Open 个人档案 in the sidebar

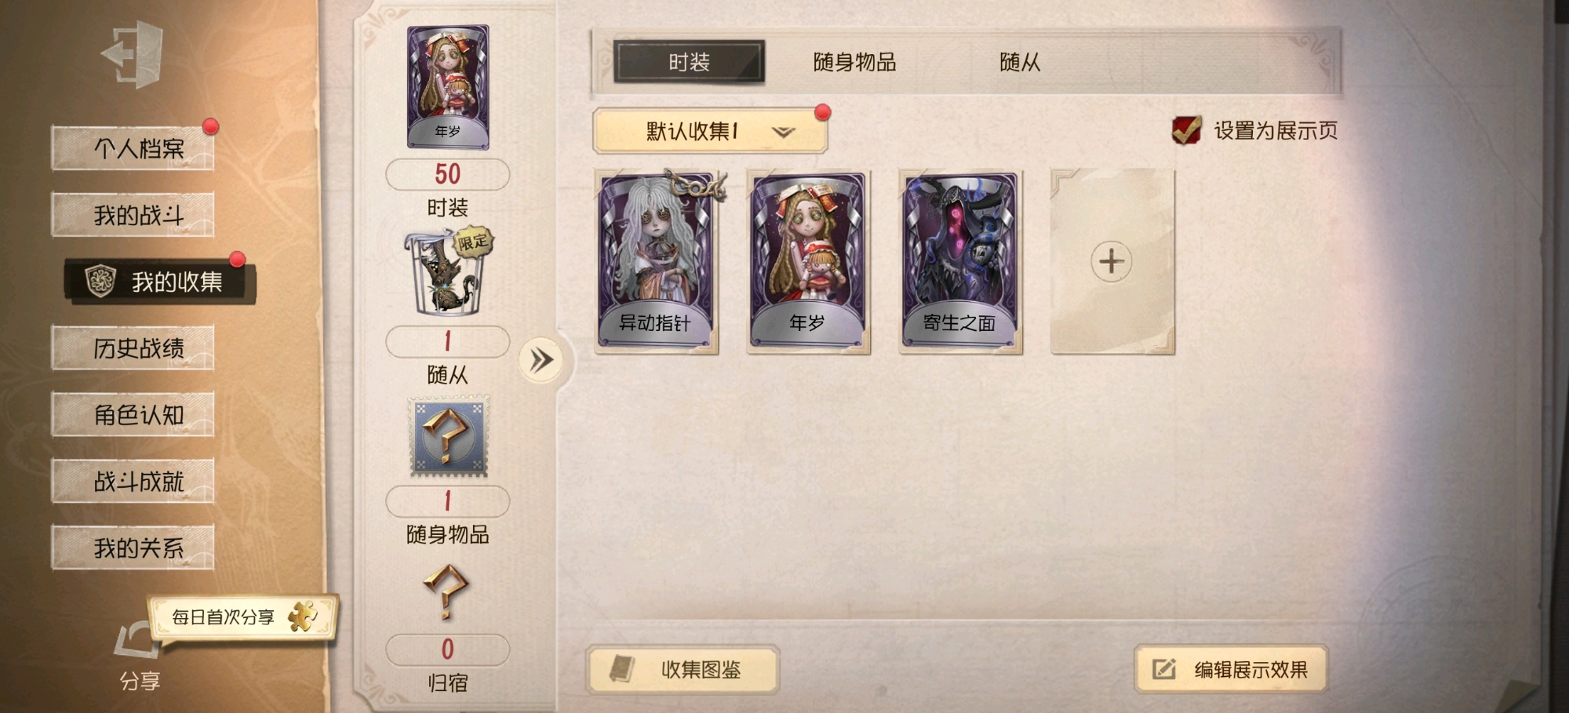click(133, 147)
